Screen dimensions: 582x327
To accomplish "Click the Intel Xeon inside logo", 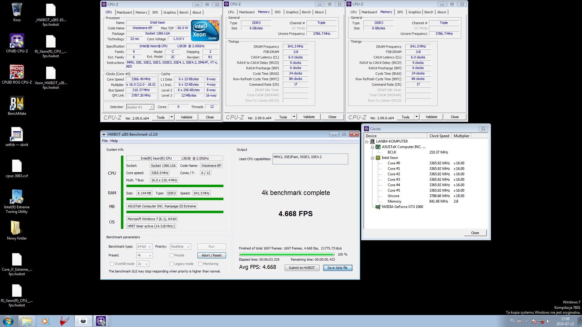I will tap(205, 30).
